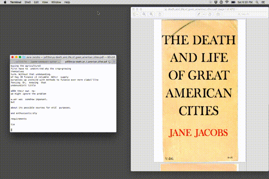The image size is (269, 179).
Task: Click the word 'requirements' in Terminal
Action: pos(18,119)
